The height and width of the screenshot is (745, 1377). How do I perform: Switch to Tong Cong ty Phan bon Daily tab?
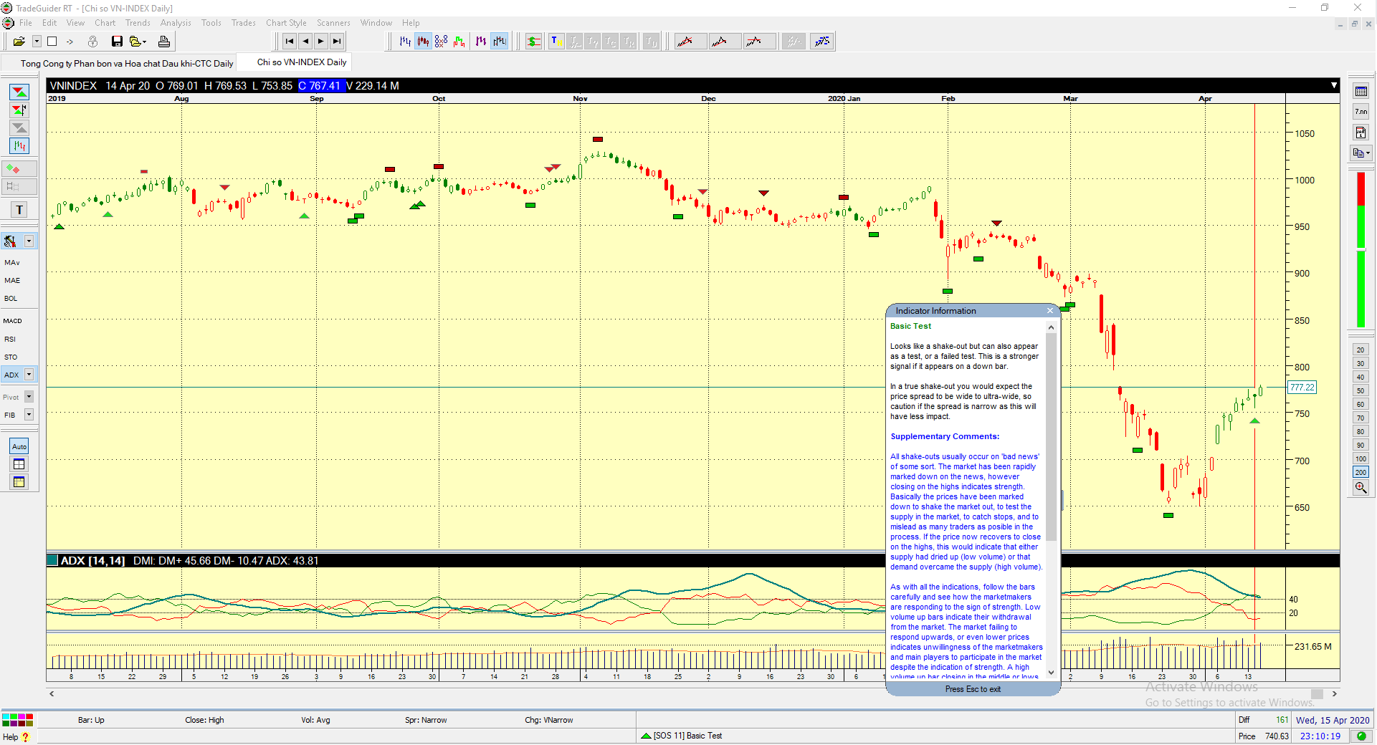pos(127,64)
